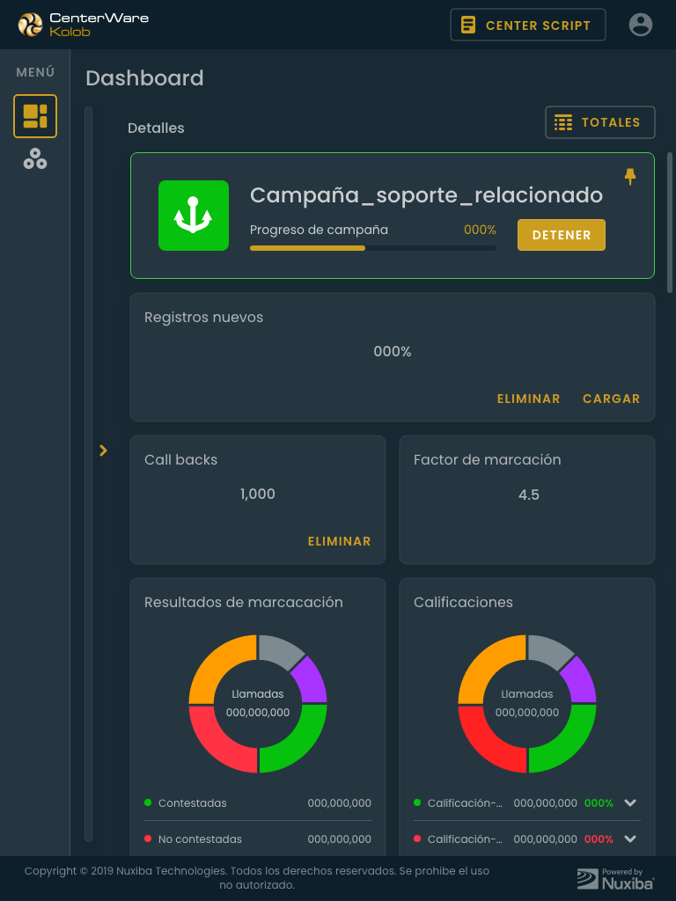Click the CenterWare Kolob logo
Image resolution: width=676 pixels, height=901 pixels.
click(x=84, y=25)
